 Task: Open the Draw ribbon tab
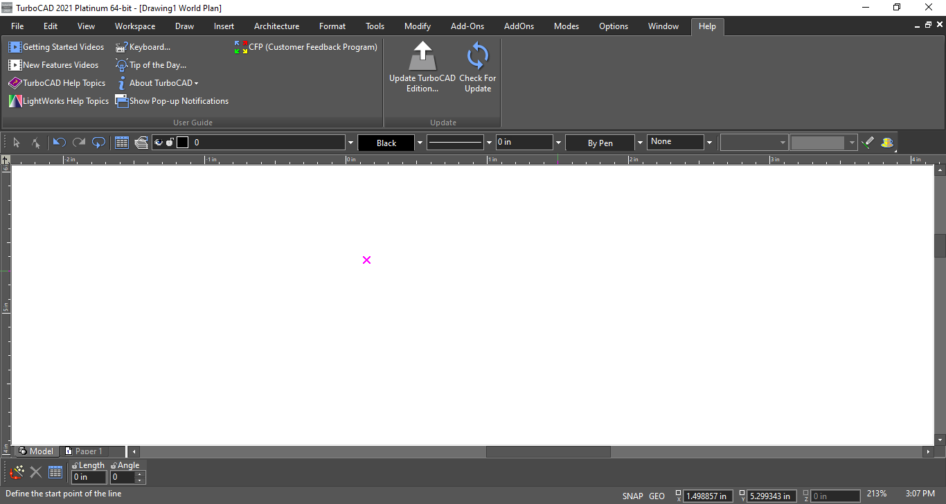click(185, 26)
